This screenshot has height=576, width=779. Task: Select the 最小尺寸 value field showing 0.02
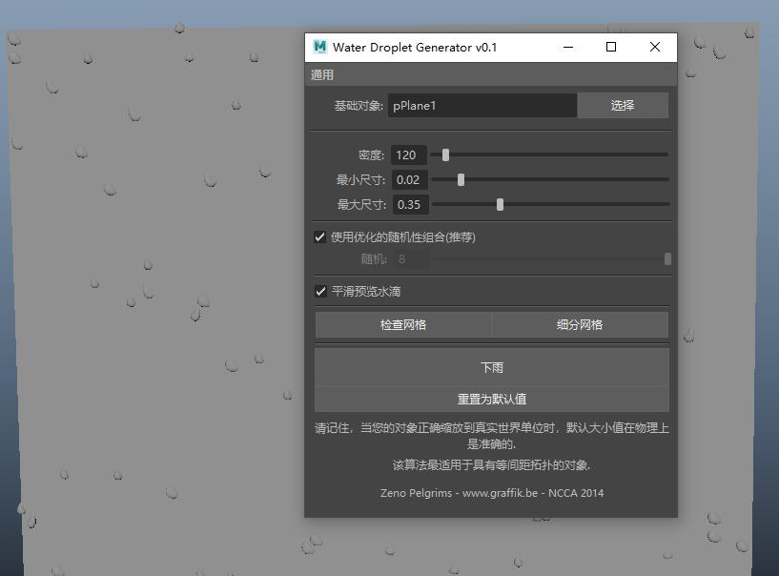[x=410, y=179]
